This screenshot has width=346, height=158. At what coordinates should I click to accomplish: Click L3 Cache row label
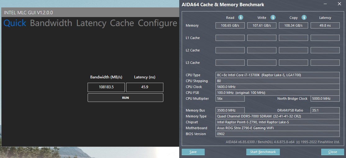(193, 63)
